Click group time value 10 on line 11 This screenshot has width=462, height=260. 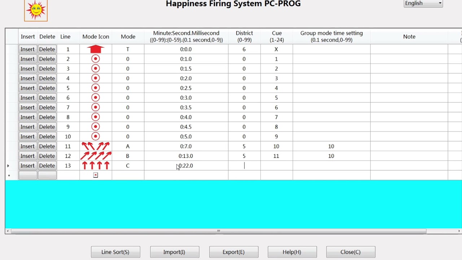pyautogui.click(x=331, y=146)
